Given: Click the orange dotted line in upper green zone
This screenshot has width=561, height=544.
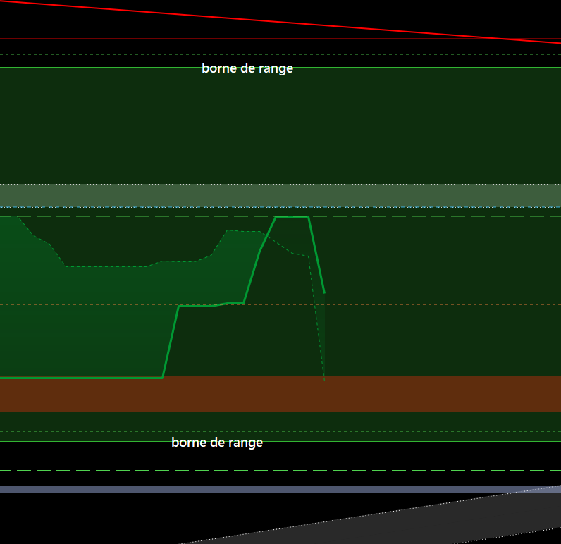Looking at the screenshot, I should [280, 152].
